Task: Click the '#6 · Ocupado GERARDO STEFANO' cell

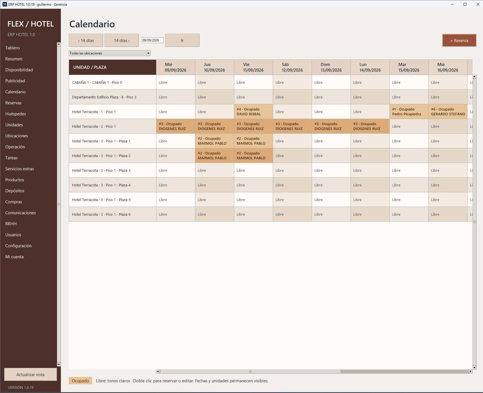Action: click(x=448, y=112)
